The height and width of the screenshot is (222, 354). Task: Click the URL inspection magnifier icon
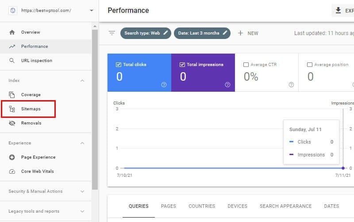pyautogui.click(x=12, y=61)
